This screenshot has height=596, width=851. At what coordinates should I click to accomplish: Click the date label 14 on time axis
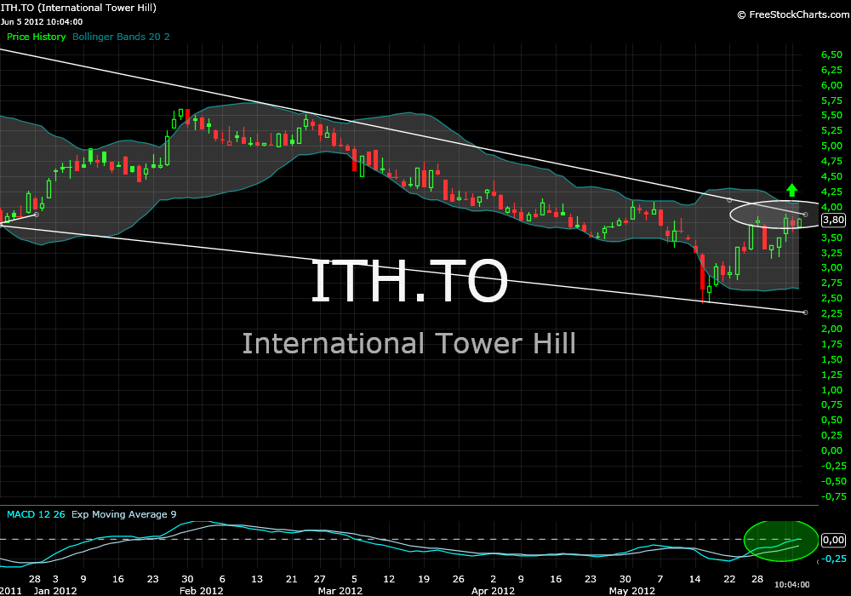694,579
